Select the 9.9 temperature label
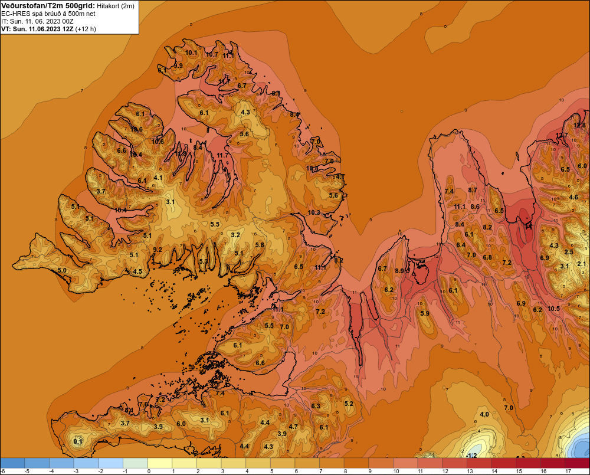Viewport: 590px width, 475px height. (x=178, y=65)
